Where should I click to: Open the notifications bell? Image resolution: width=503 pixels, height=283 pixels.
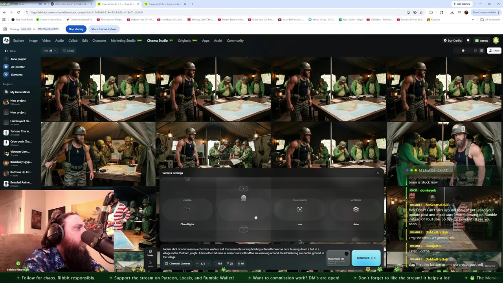coord(468,40)
